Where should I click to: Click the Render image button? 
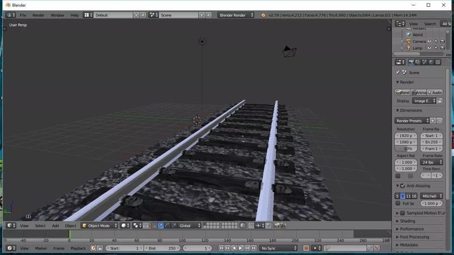[402, 92]
